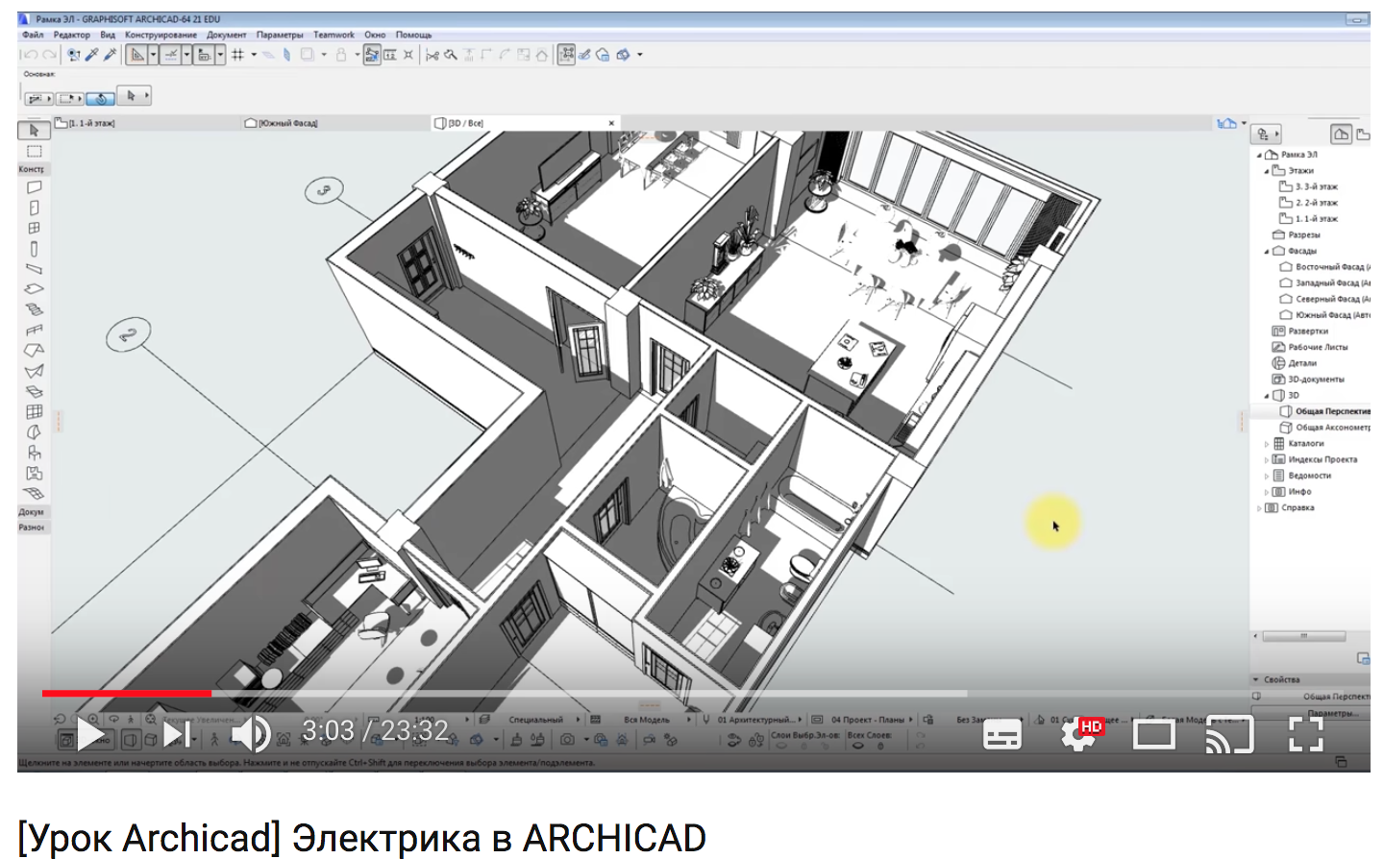Cast the video to a device
Screen dimensions: 1384x859
[1230, 735]
